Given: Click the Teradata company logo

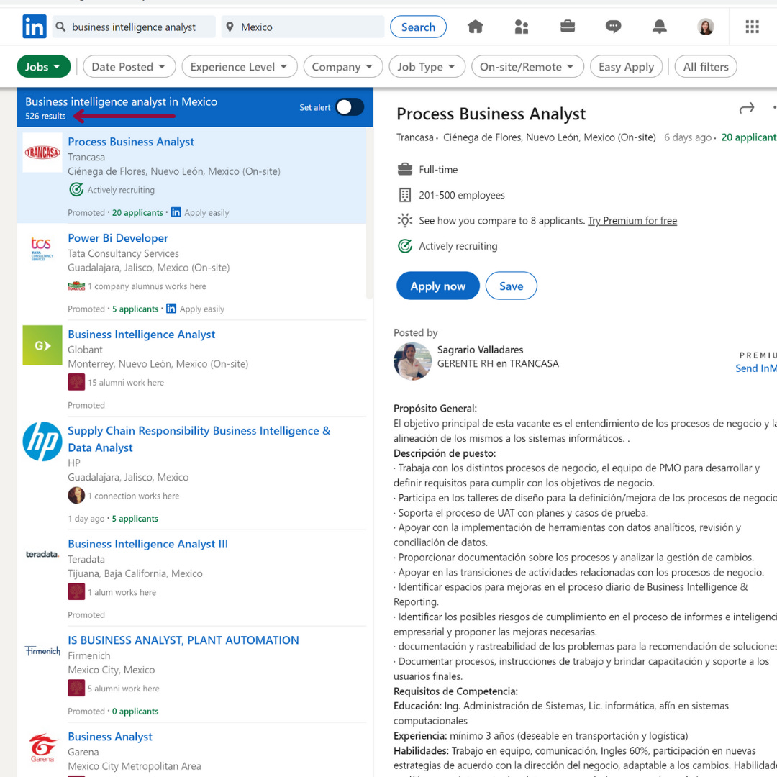Looking at the screenshot, I should point(42,554).
